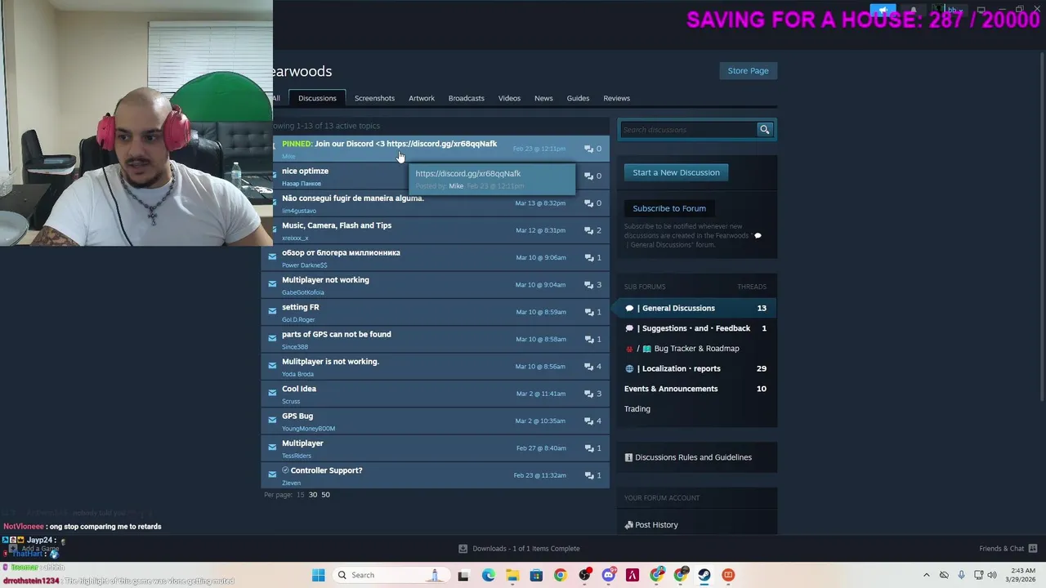Show hidden system tray icons
The image size is (1046, 588).
click(926, 575)
